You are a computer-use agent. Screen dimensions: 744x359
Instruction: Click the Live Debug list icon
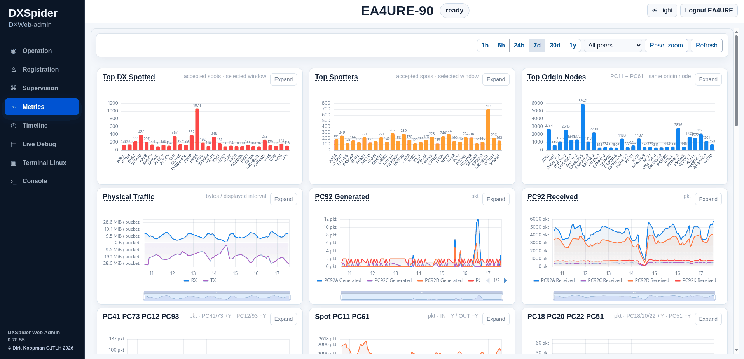point(14,144)
